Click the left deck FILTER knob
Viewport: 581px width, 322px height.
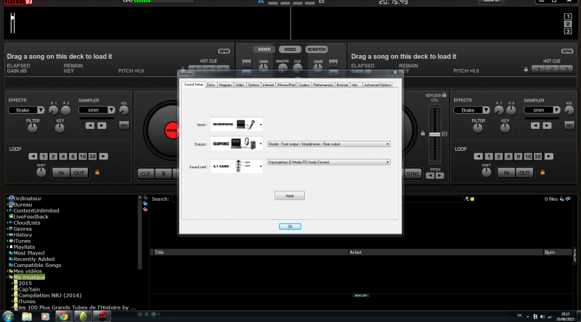[x=33, y=128]
